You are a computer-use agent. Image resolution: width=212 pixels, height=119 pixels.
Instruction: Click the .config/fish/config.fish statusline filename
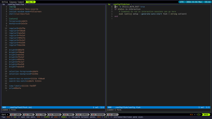point(128,107)
